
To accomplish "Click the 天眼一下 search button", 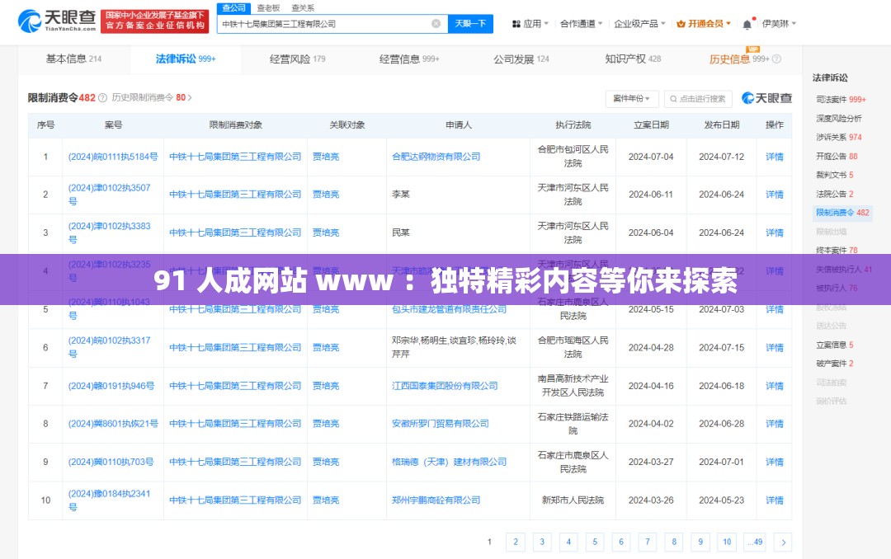I will point(470,24).
